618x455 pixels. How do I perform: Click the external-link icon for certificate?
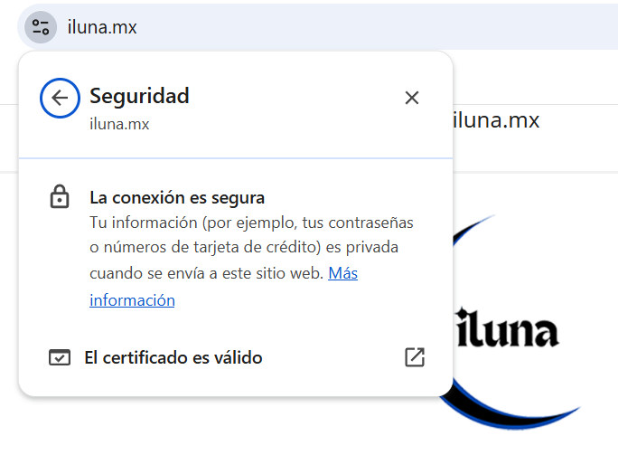[415, 357]
